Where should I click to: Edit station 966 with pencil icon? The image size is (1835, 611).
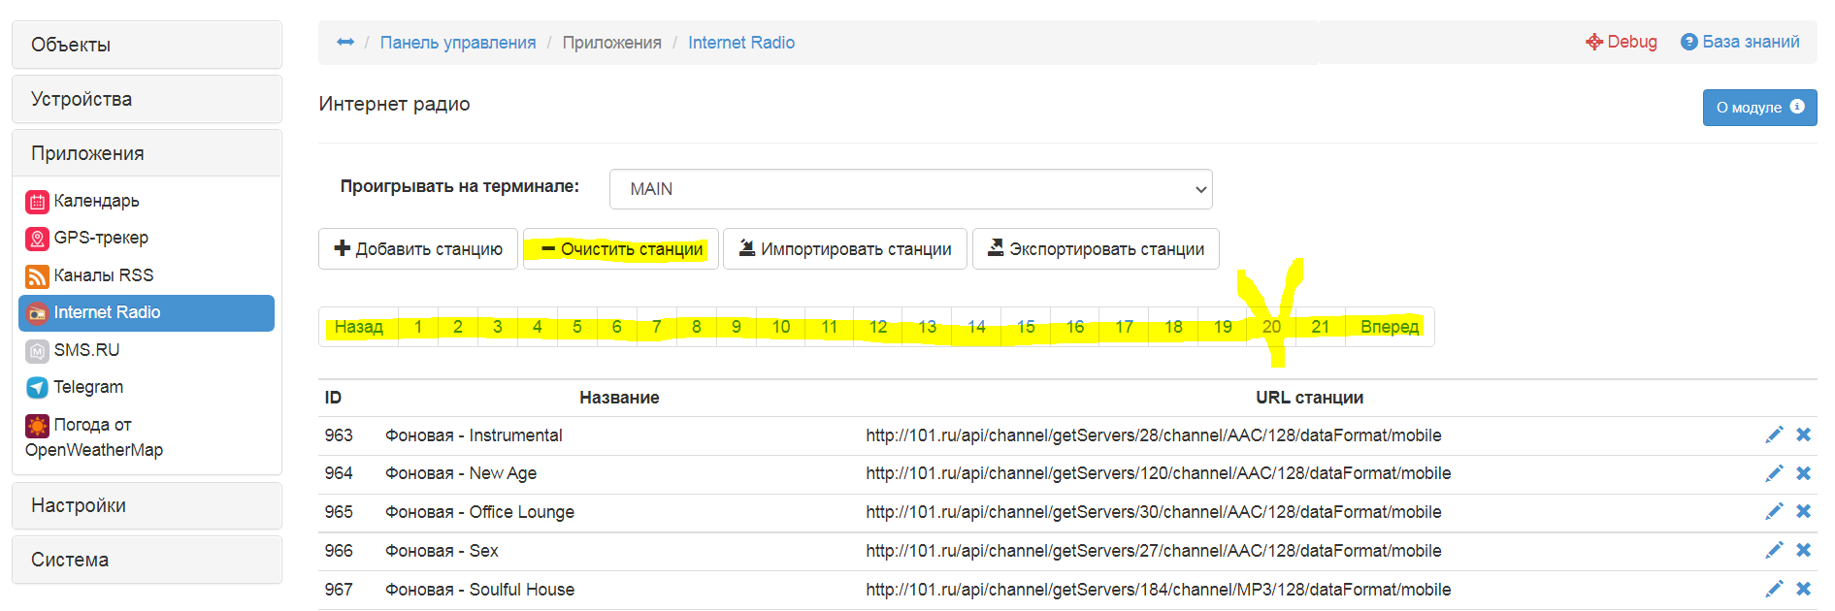click(1774, 550)
